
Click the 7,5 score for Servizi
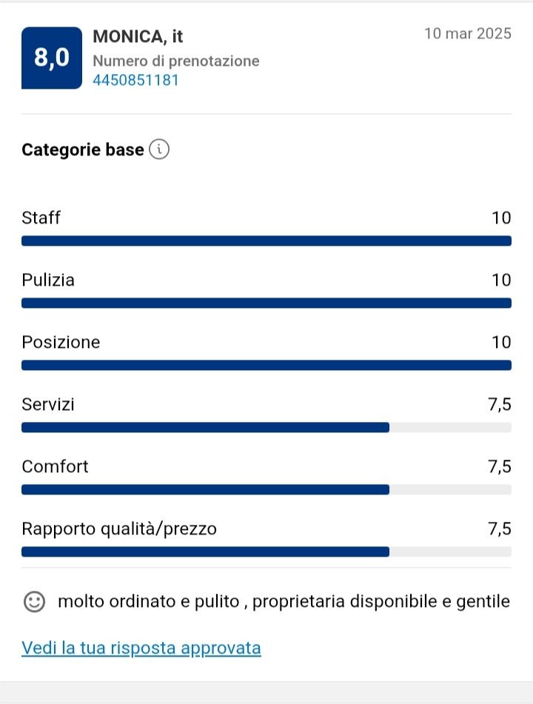[500, 404]
